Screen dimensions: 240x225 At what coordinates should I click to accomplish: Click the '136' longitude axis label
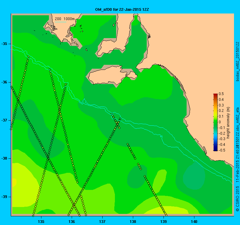point(72,222)
